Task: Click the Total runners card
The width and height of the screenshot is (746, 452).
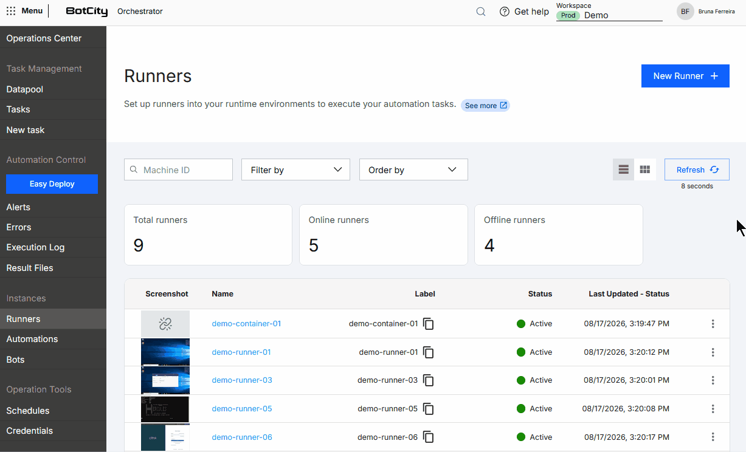Action: [x=208, y=235]
